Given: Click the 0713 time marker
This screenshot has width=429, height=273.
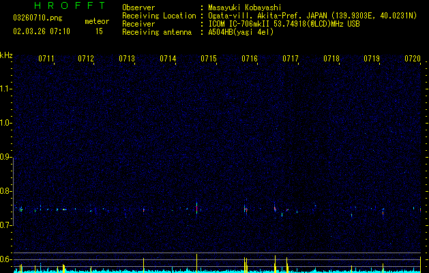Looking at the screenshot, I should 127,58.
